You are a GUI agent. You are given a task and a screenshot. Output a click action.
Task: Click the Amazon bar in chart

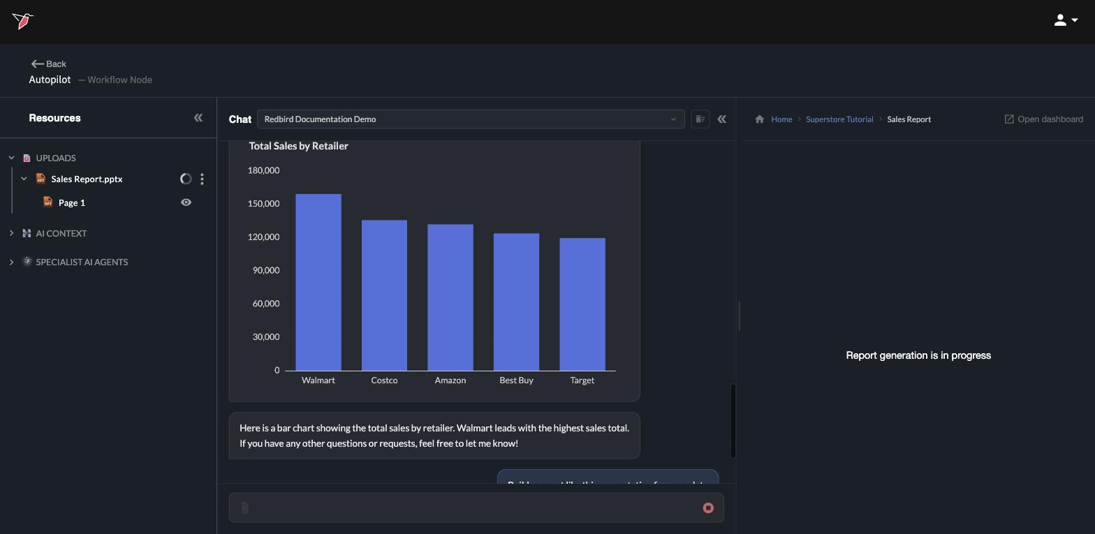[x=450, y=297]
